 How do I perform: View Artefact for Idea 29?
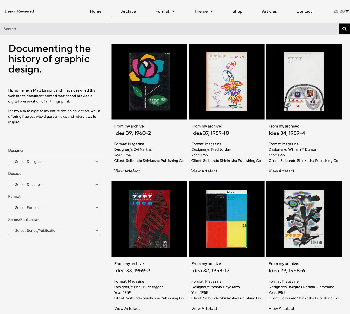click(x=281, y=309)
